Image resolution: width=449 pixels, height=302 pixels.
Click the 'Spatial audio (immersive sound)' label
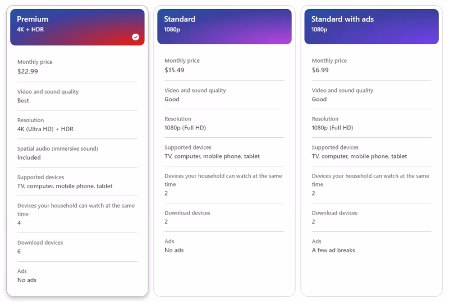(x=58, y=149)
